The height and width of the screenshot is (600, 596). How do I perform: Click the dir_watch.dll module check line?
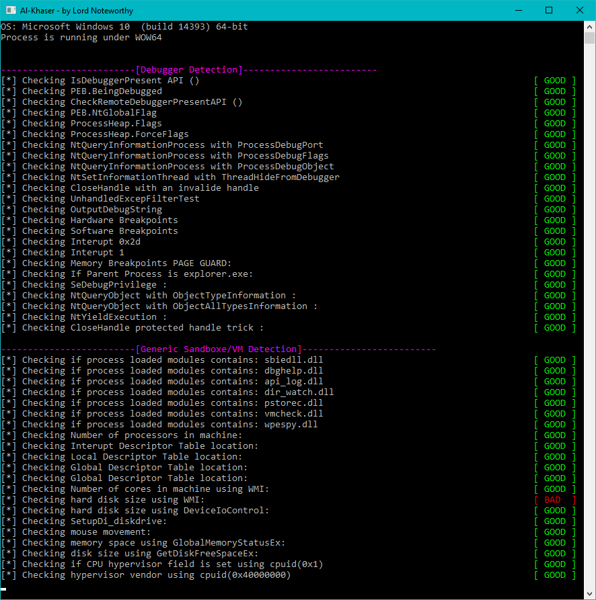pyautogui.click(x=167, y=392)
